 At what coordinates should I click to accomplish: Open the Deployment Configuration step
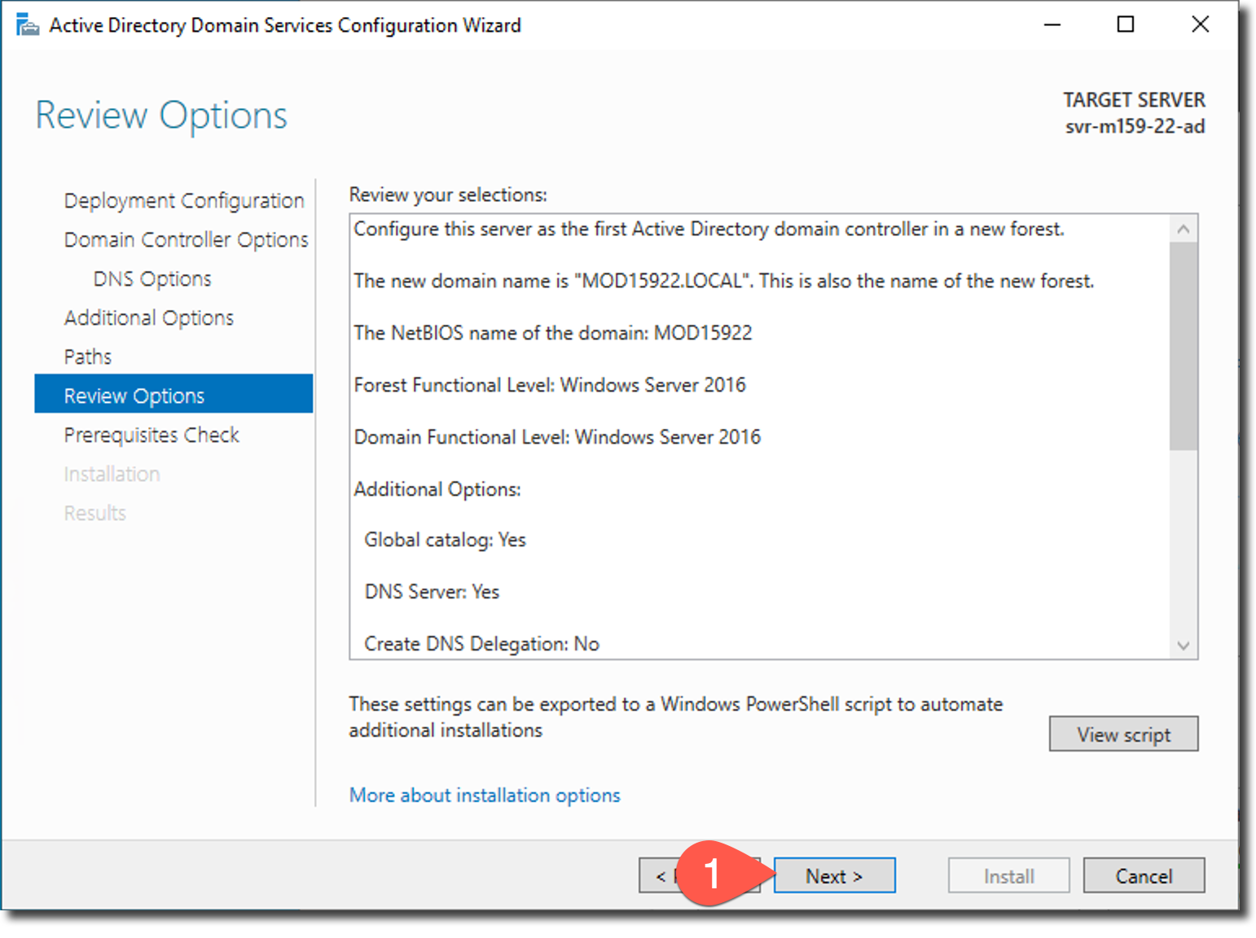coord(184,200)
